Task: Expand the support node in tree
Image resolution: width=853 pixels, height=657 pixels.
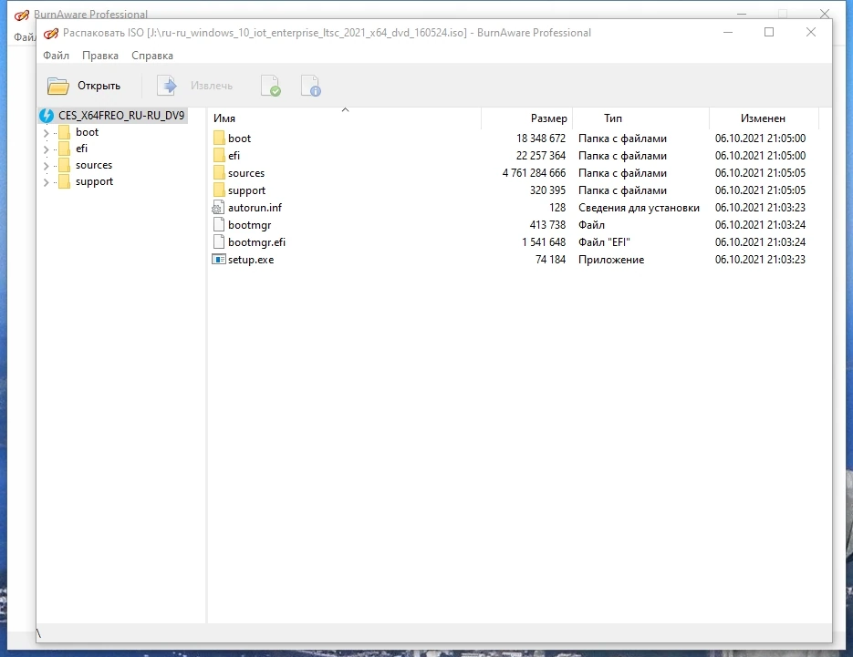Action: (x=47, y=182)
